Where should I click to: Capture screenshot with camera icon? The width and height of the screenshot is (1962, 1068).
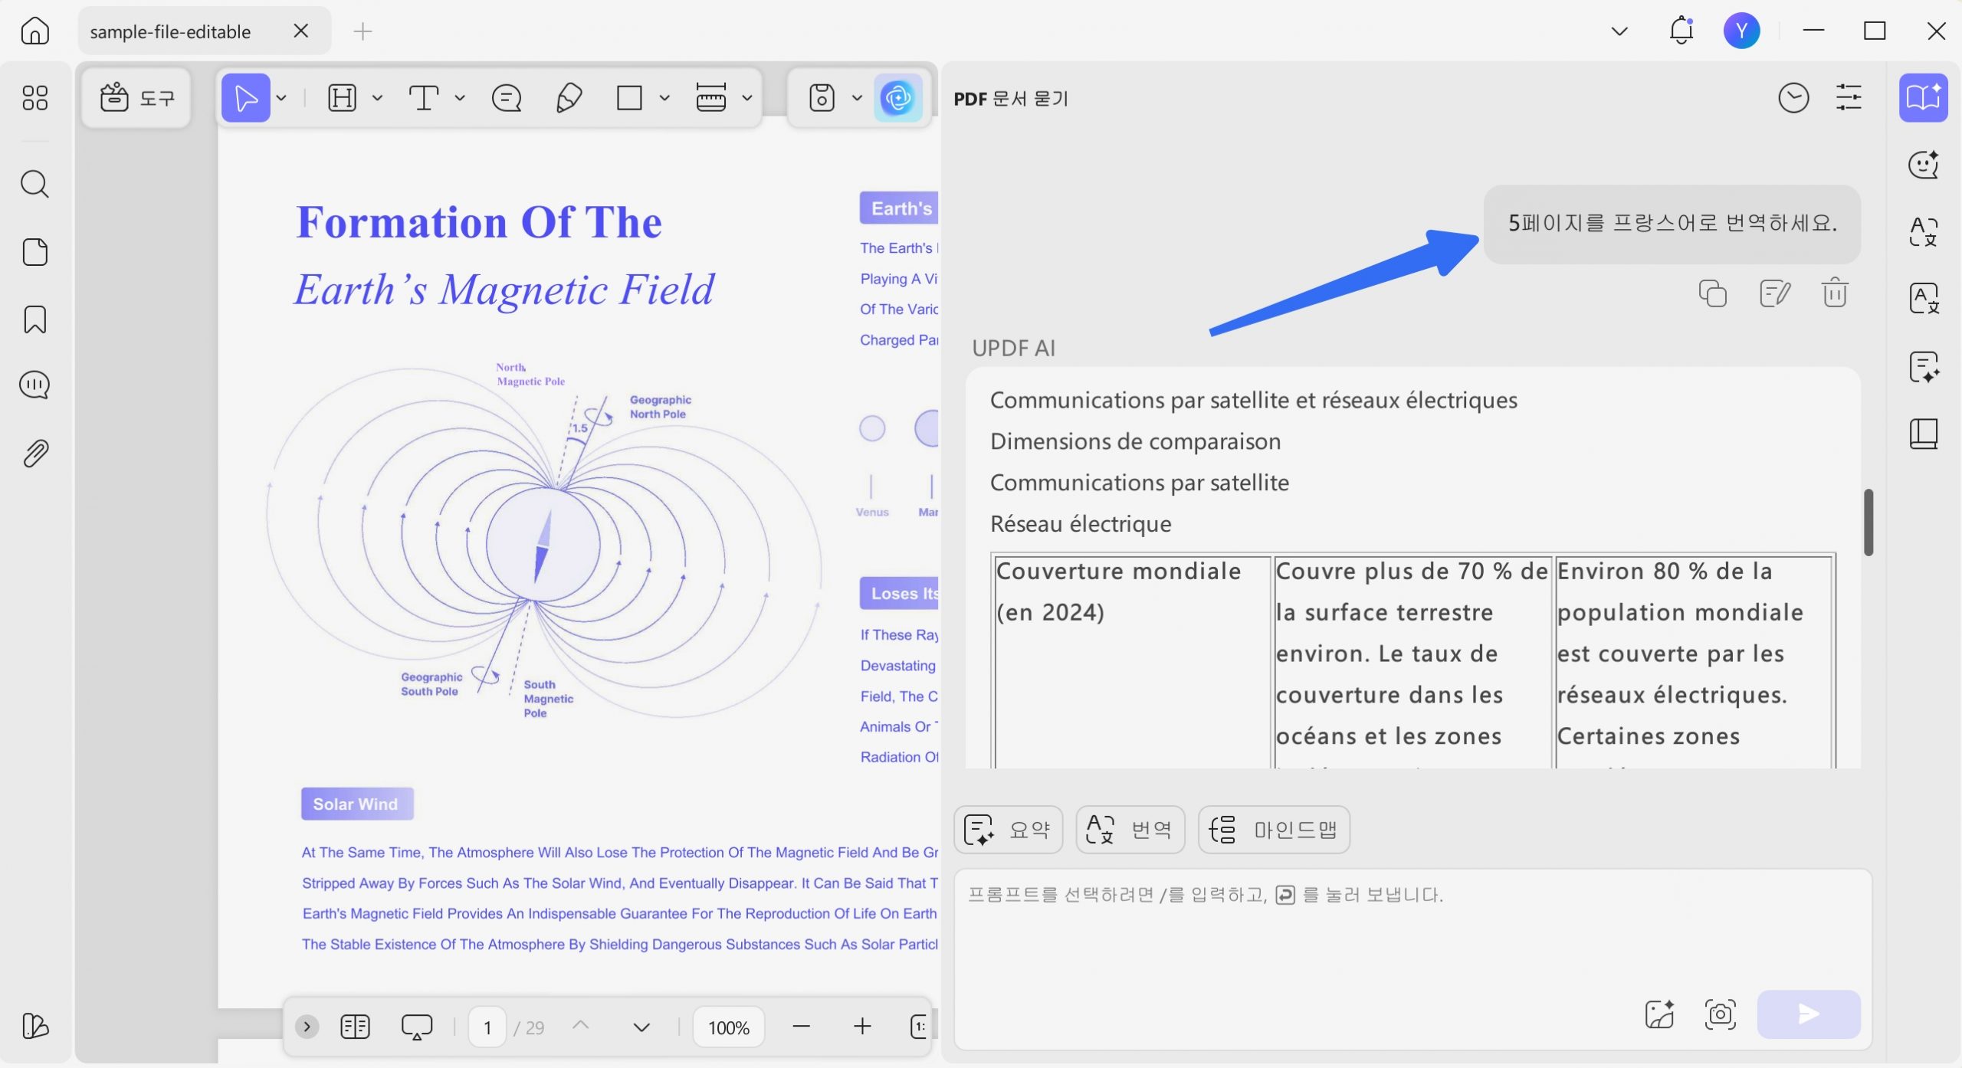(1720, 1014)
